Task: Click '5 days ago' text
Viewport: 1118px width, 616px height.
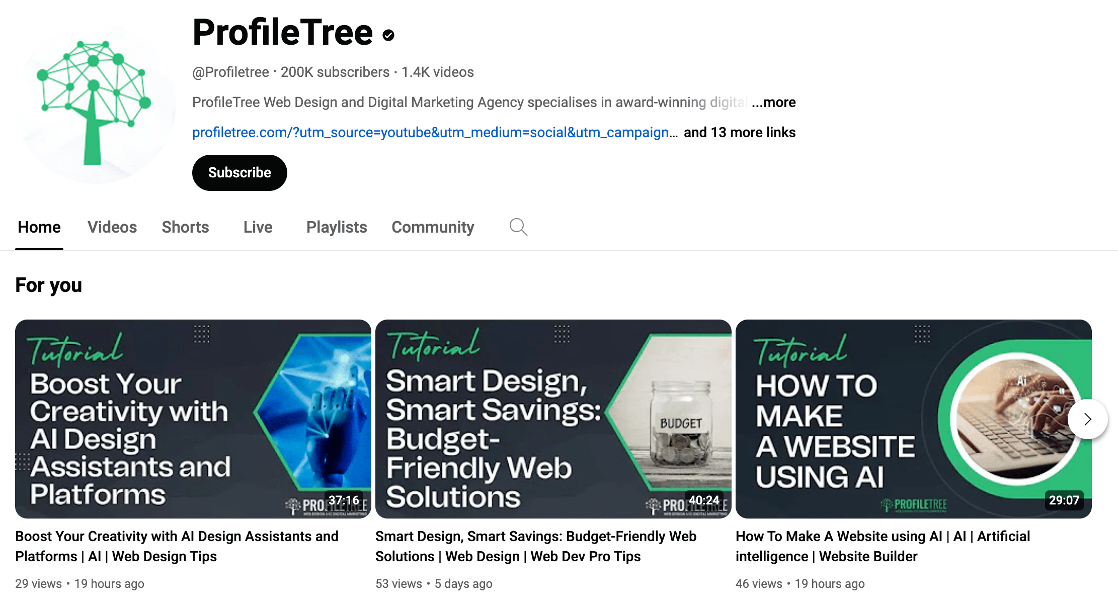Action: 463,584
